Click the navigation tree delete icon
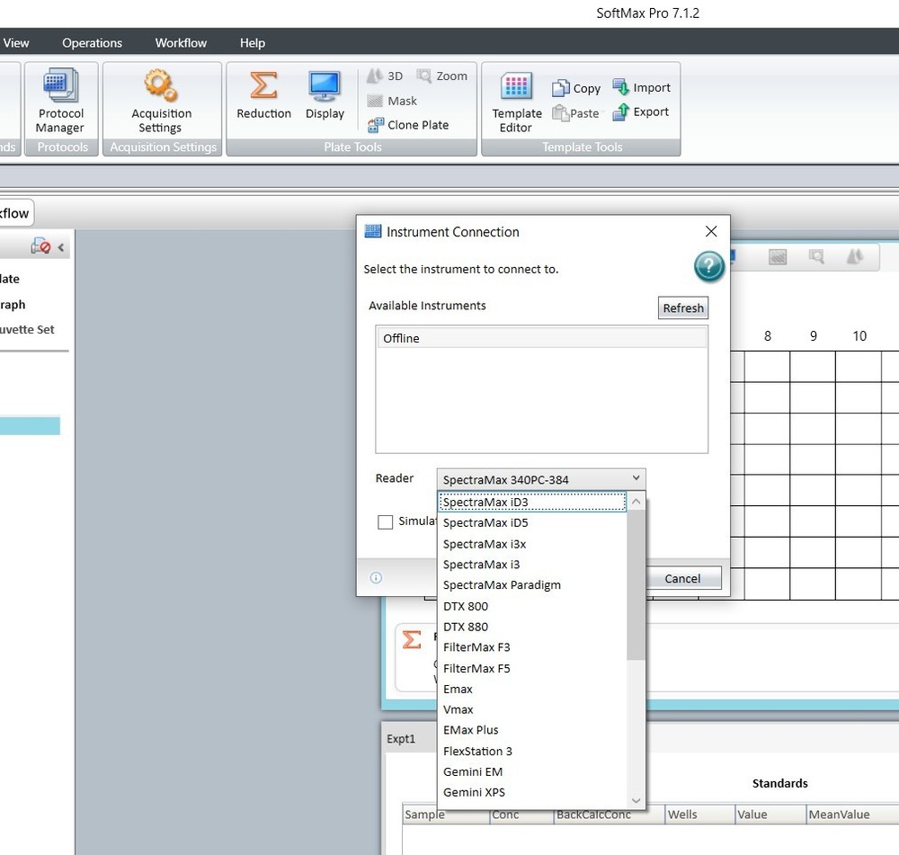899x855 pixels. (40, 246)
